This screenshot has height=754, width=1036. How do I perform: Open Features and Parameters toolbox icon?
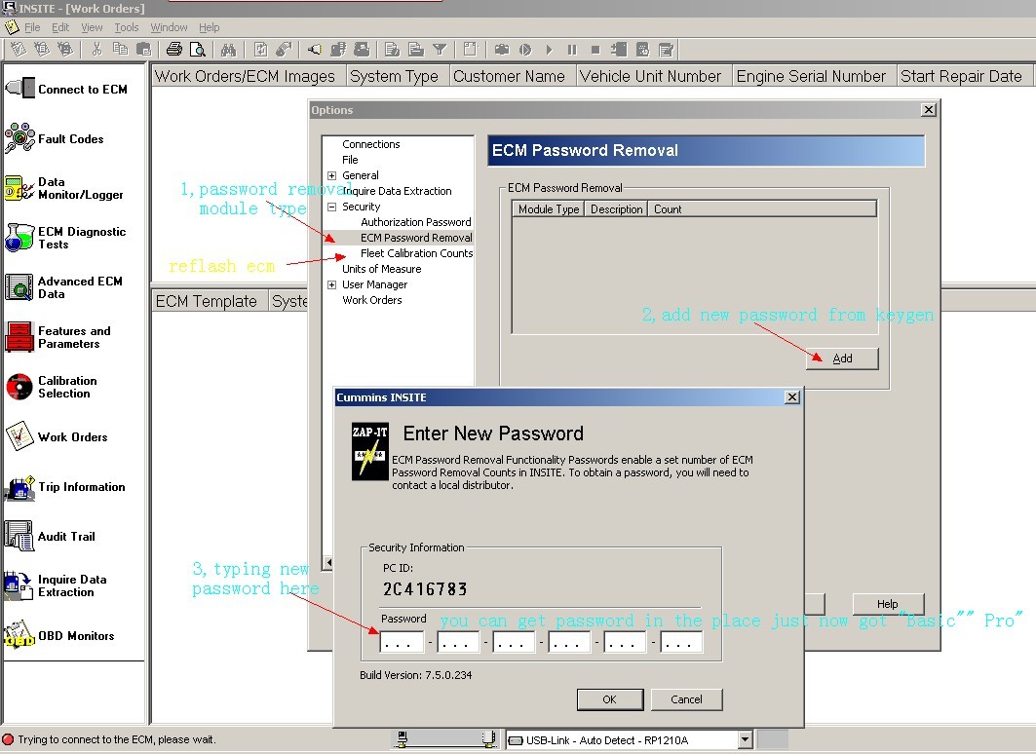click(19, 337)
